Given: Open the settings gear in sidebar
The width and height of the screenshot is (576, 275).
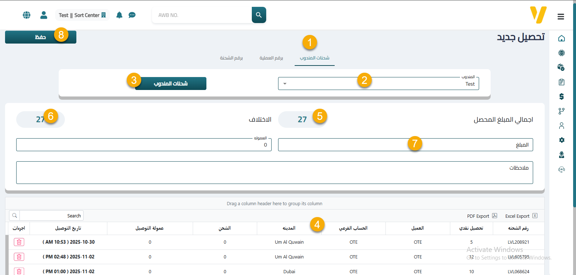Looking at the screenshot, I should (561, 140).
